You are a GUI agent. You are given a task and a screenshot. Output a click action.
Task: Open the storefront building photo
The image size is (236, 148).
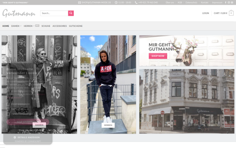(x=187, y=101)
